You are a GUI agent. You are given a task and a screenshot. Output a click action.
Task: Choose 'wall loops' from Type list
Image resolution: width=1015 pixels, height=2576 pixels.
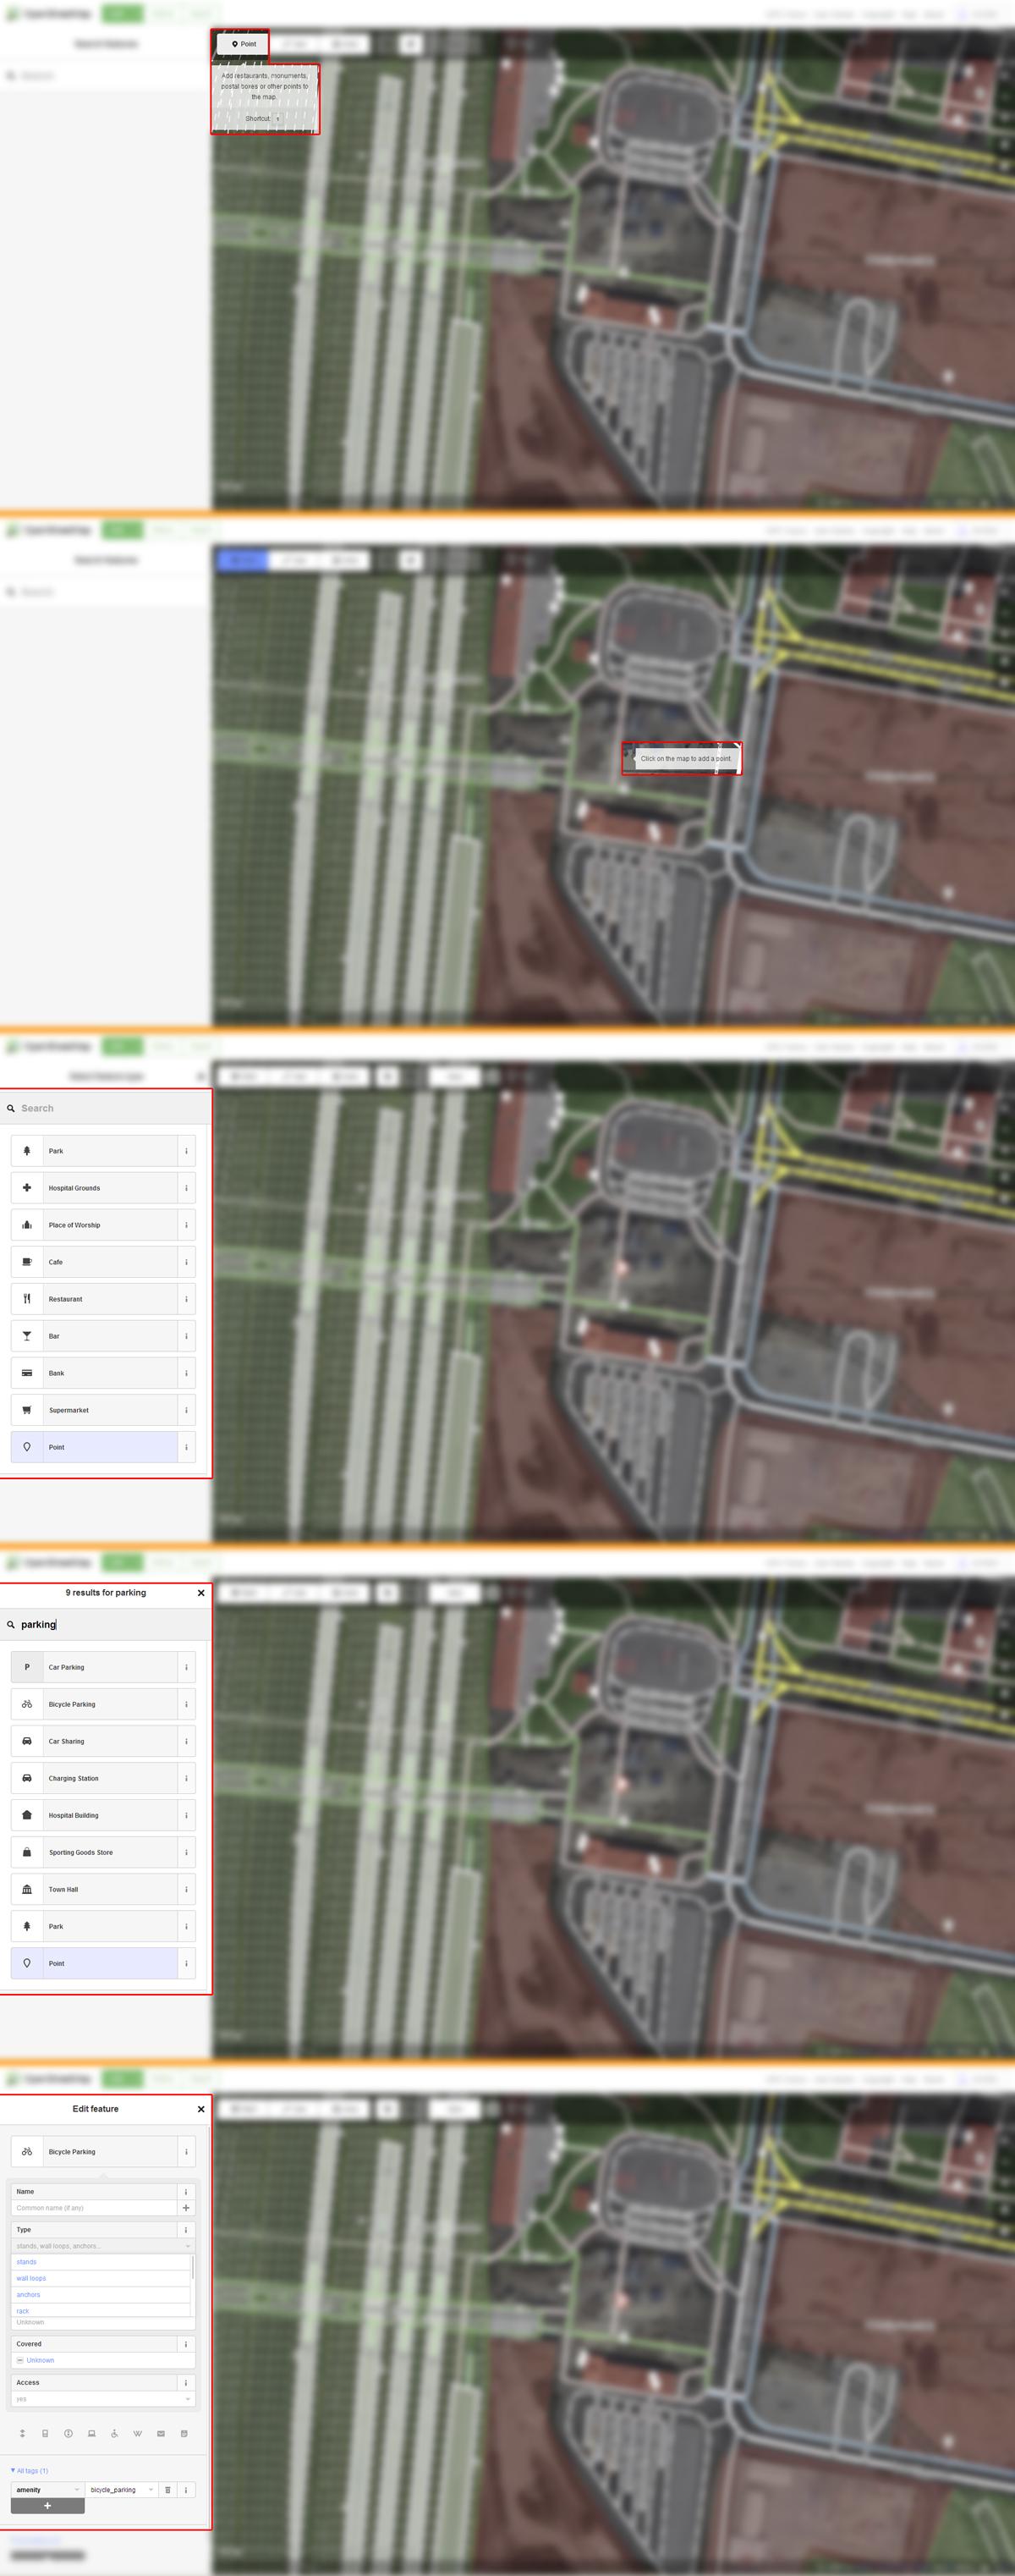[x=32, y=2278]
